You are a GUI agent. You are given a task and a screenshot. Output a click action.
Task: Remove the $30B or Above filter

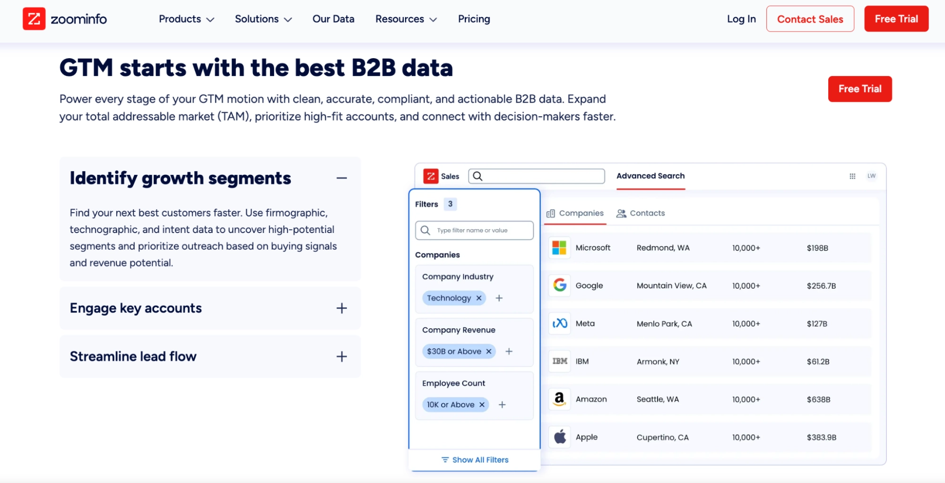click(x=489, y=352)
